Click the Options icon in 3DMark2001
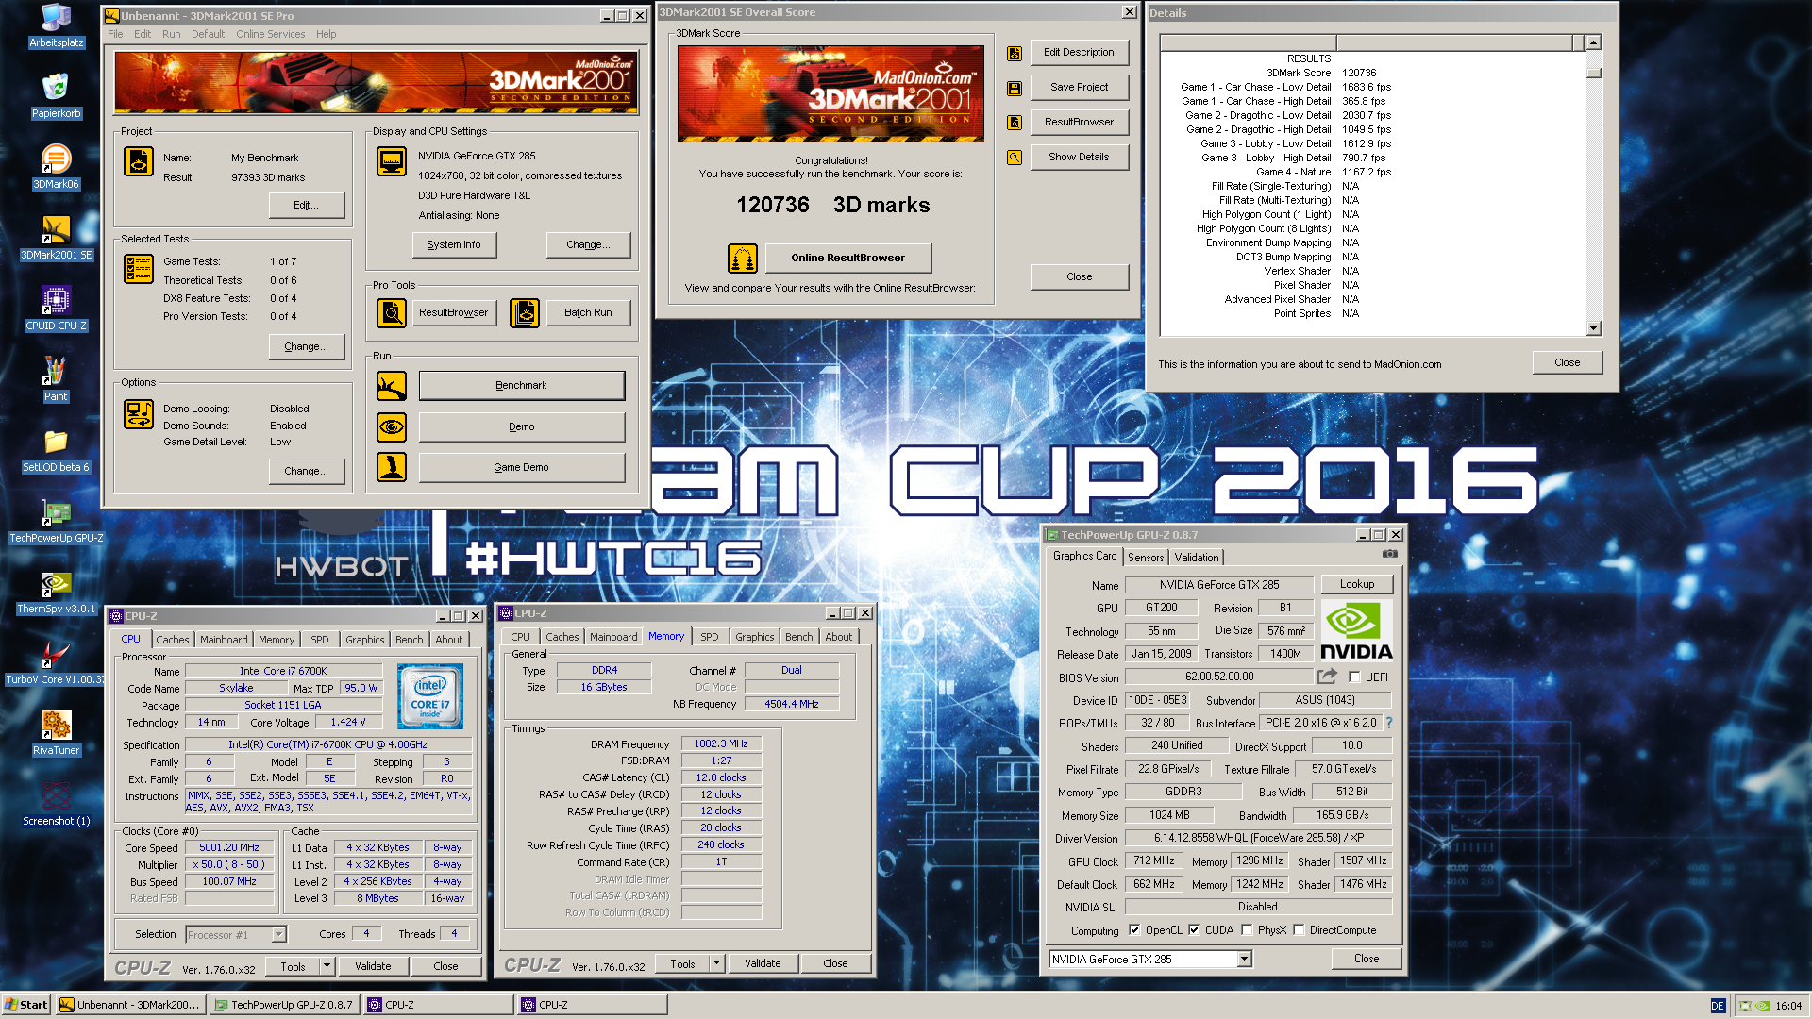This screenshot has height=1019, width=1812. (139, 414)
